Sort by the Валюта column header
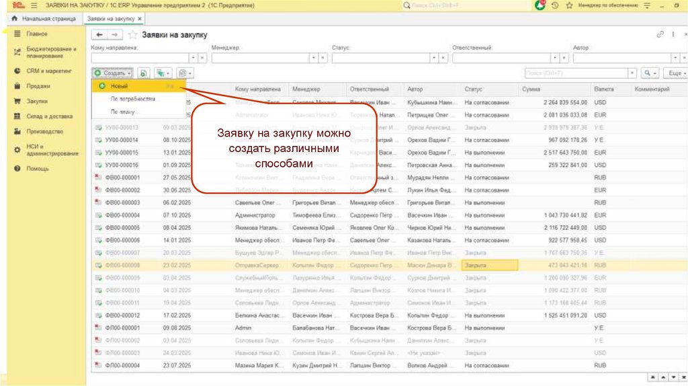The image size is (688, 386). (x=611, y=89)
